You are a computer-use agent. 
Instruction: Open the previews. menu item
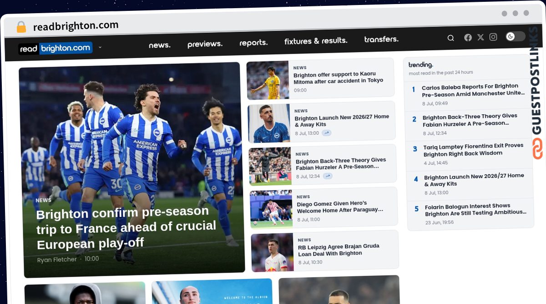click(x=205, y=44)
